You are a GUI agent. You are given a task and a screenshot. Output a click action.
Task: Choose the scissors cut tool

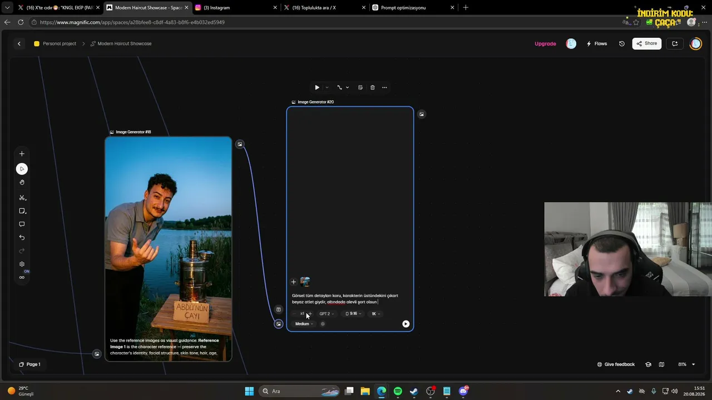click(22, 198)
